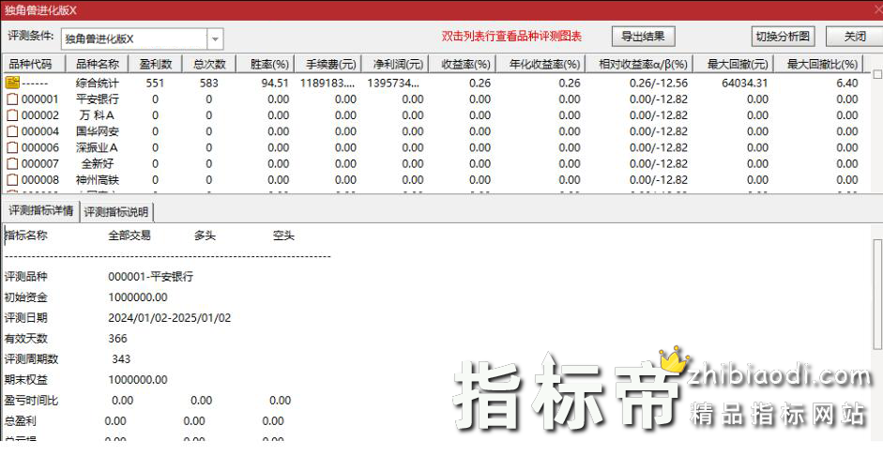
Task: Click the max drawdown ratio 6.40
Action: (847, 83)
